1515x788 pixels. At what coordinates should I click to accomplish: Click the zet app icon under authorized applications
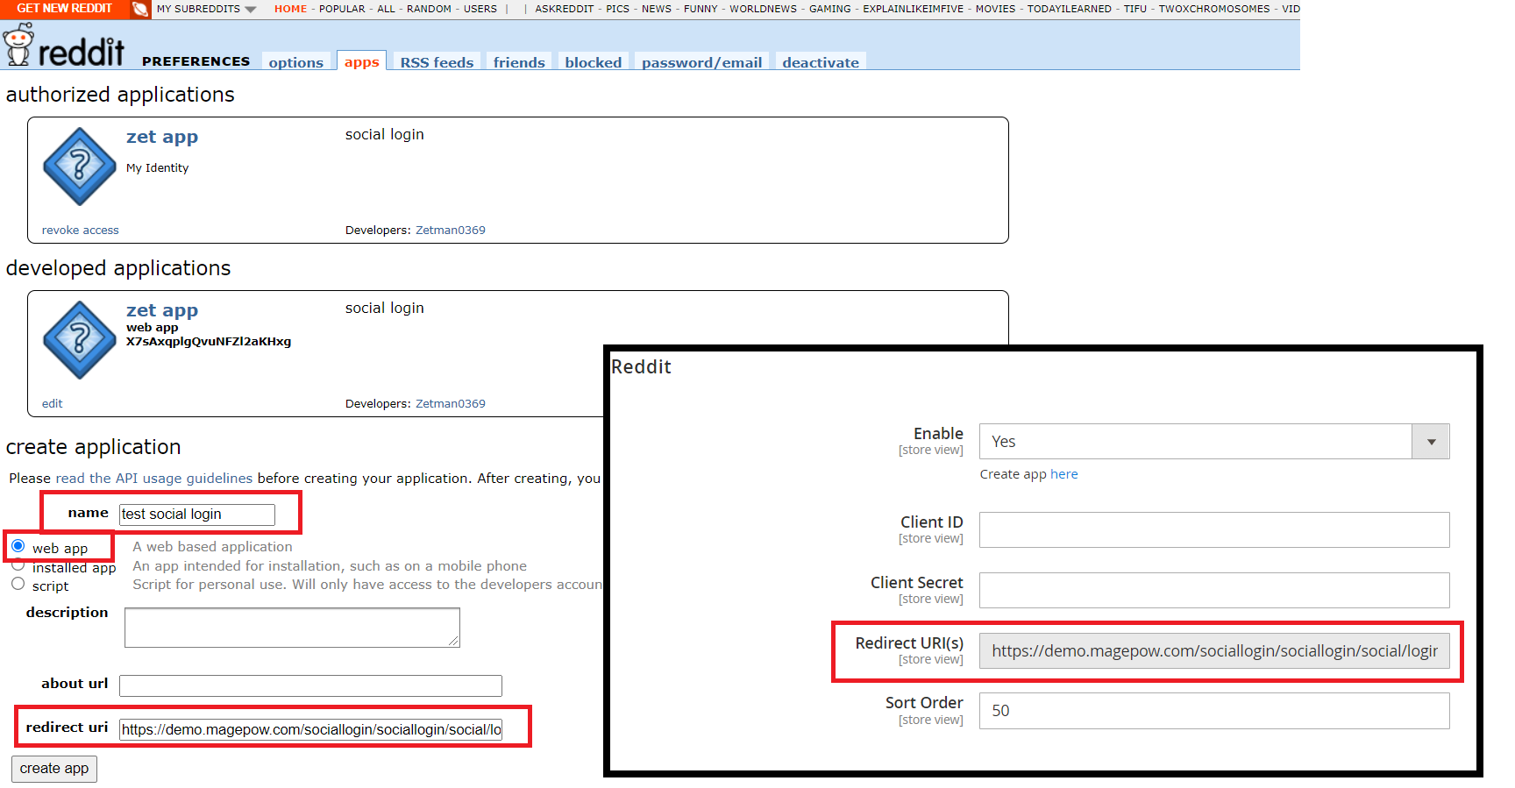[80, 167]
